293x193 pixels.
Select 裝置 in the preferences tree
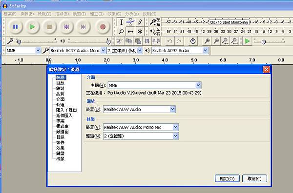coord(61,77)
